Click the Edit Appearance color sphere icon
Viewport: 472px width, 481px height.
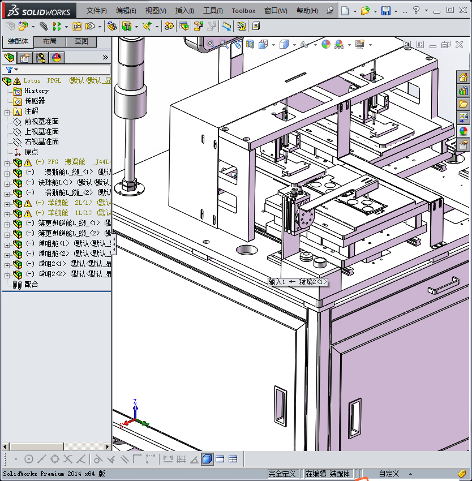click(325, 44)
